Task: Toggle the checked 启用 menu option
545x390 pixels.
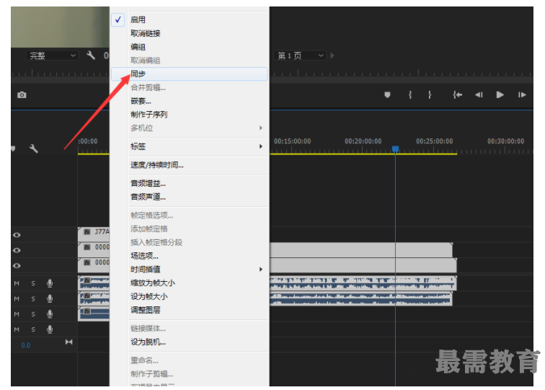Action: [138, 19]
